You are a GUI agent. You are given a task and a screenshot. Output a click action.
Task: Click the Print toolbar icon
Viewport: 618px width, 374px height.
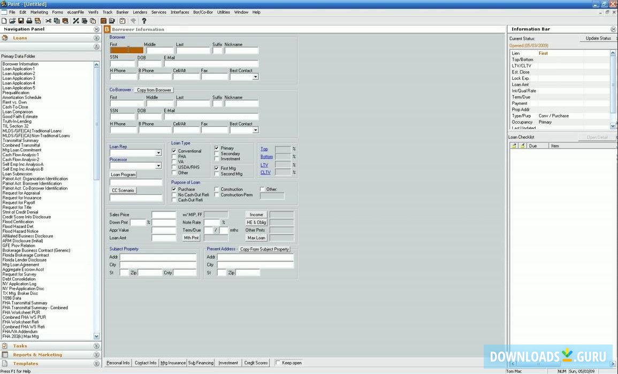(x=29, y=21)
